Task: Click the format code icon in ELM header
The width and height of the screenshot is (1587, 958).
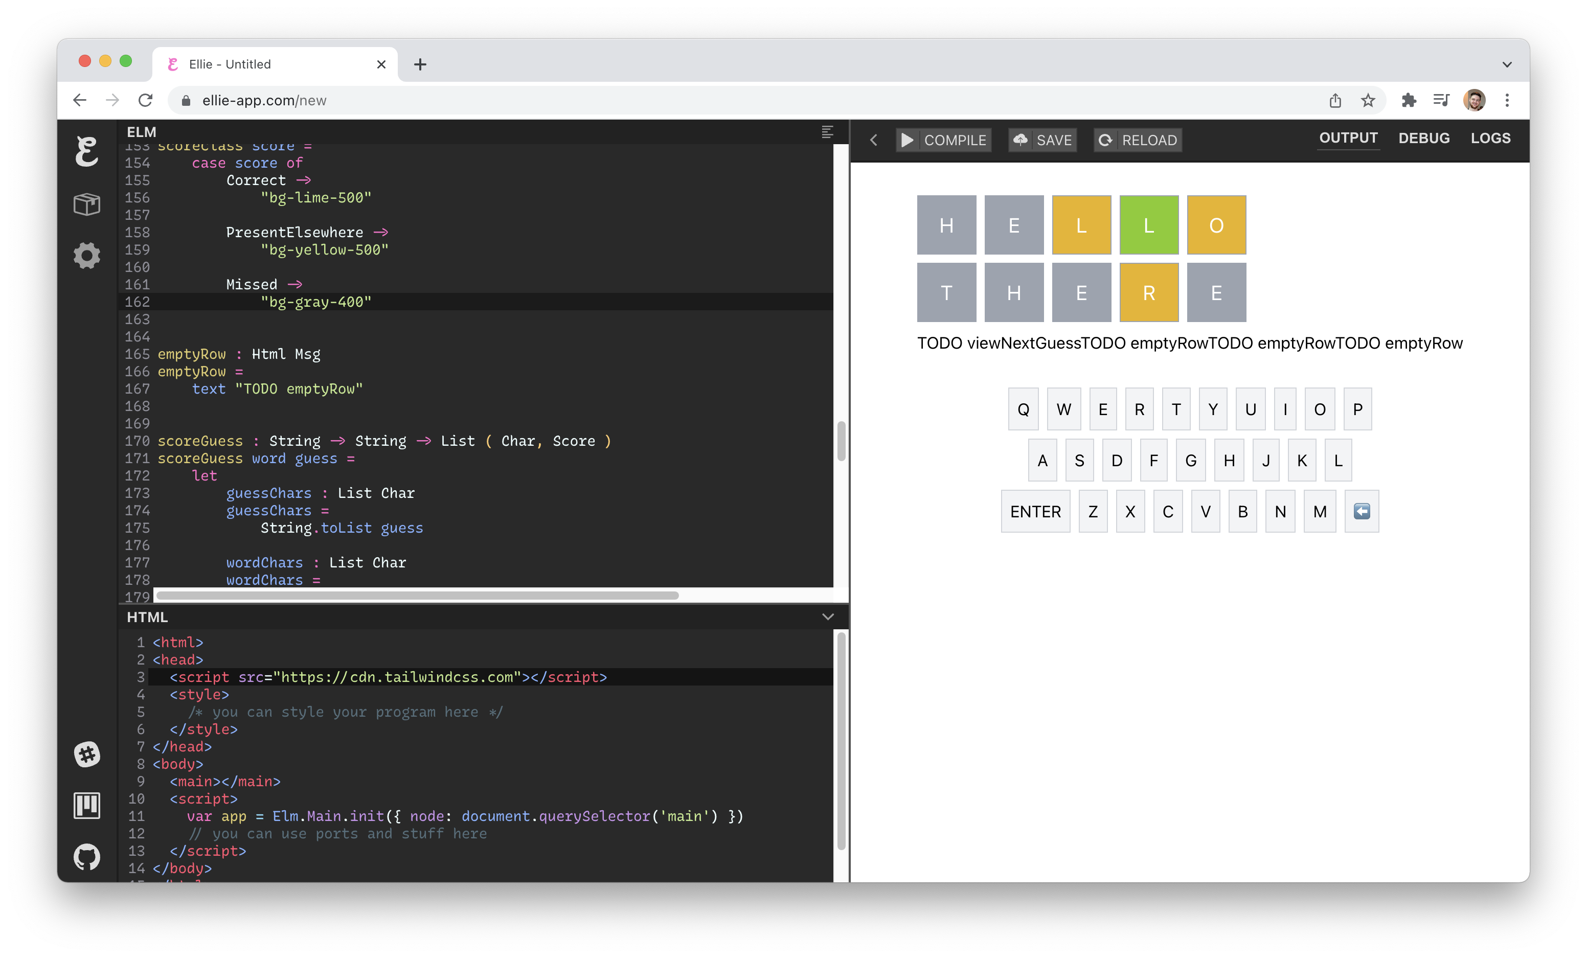Action: coord(828,132)
